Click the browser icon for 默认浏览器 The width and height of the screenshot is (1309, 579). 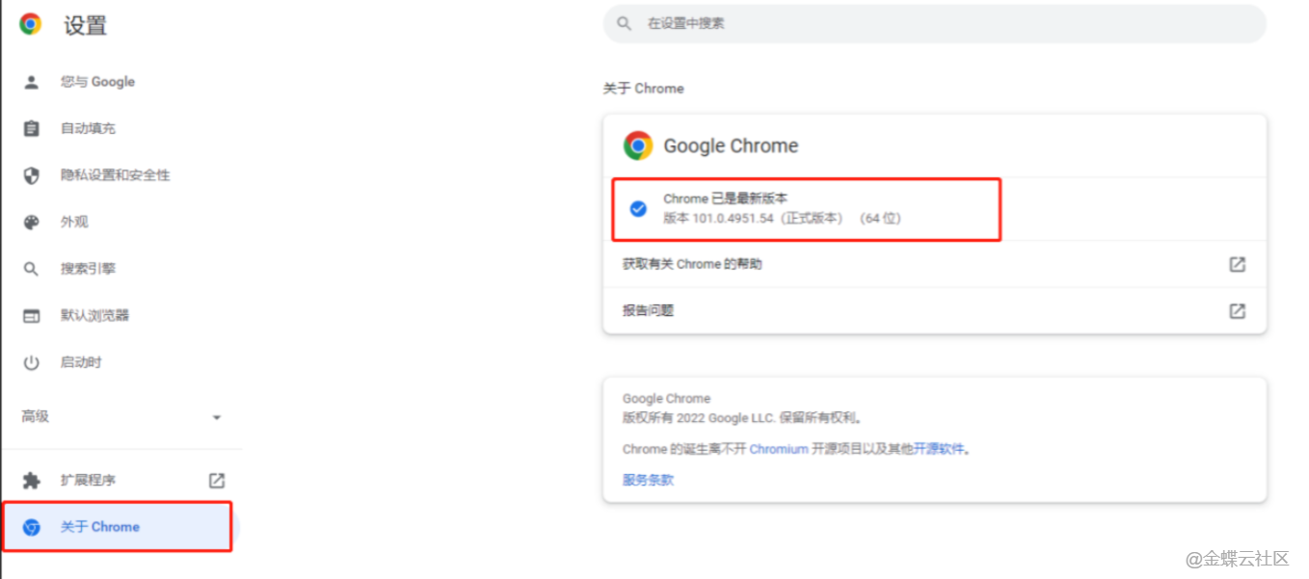click(32, 316)
